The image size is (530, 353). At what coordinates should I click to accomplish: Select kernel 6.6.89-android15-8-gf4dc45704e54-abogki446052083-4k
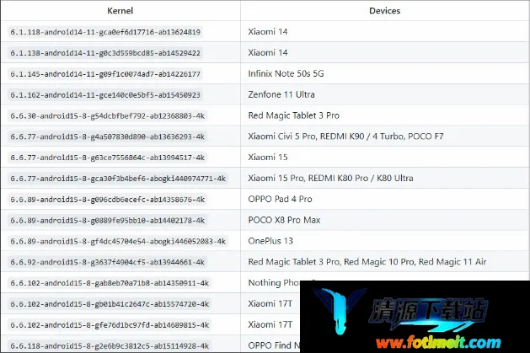click(118, 242)
